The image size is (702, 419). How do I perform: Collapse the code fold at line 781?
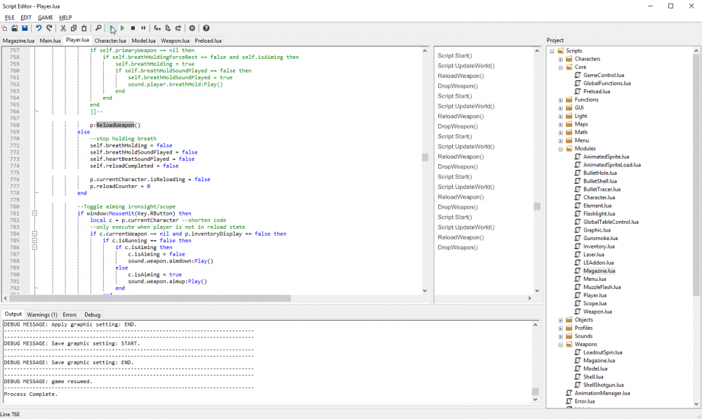[x=34, y=213]
